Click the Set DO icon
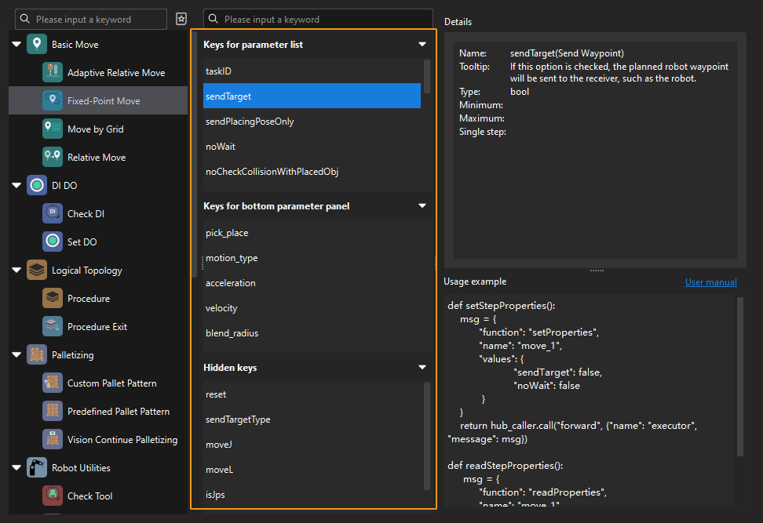 53,242
